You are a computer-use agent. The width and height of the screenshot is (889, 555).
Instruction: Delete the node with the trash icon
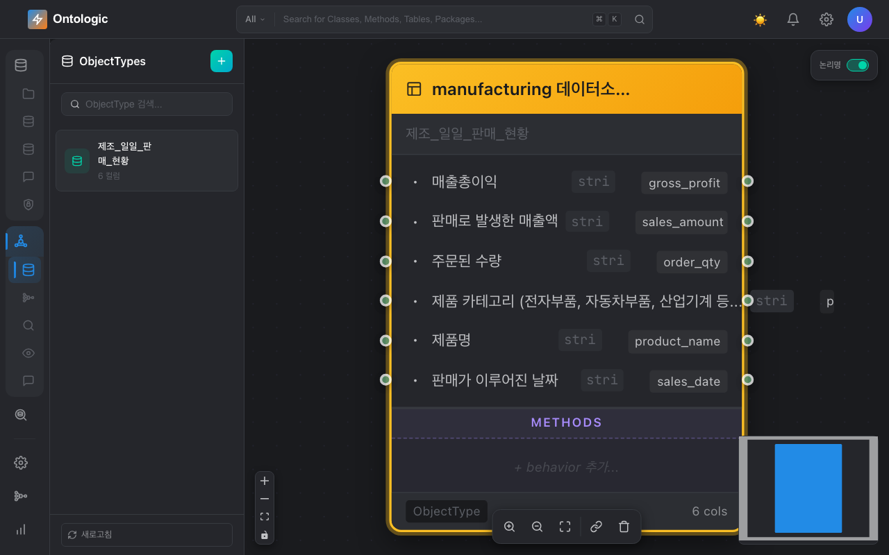624,527
